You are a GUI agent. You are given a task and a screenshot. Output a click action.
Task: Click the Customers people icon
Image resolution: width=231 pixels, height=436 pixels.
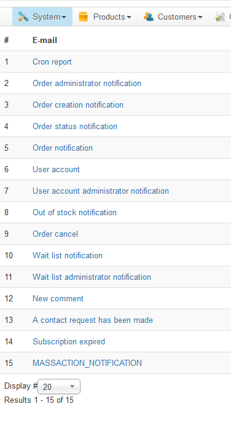(149, 17)
